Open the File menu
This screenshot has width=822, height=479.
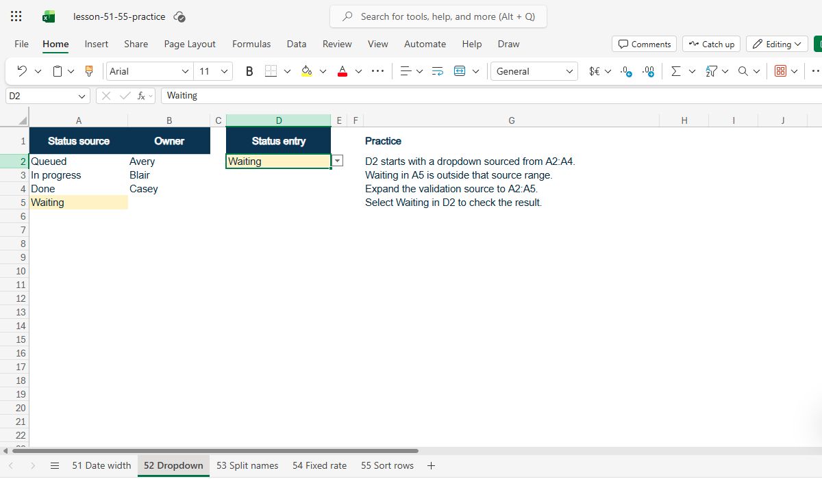click(x=21, y=44)
